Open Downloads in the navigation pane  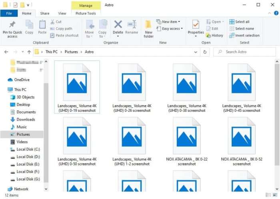[x=23, y=119]
